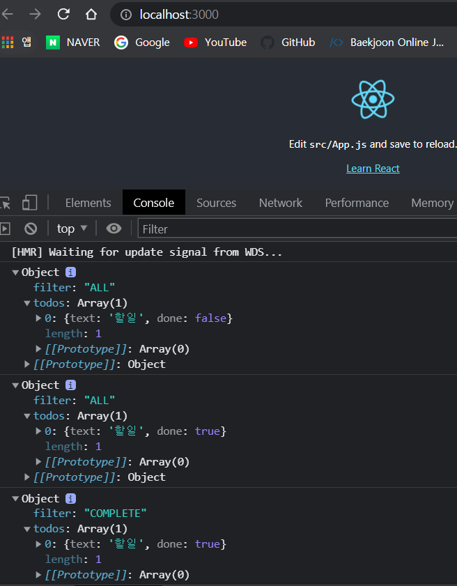
Task: Switch to the Network tab
Action: click(x=281, y=203)
